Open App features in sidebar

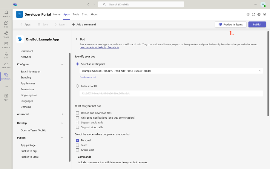point(28,83)
